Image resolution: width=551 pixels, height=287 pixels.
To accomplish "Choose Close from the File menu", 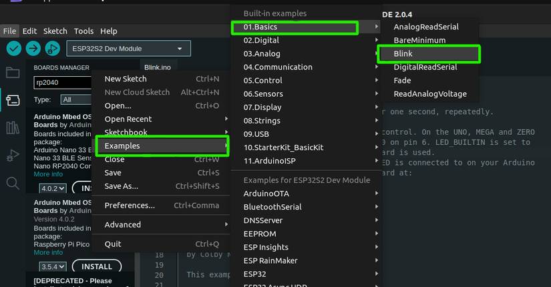I will click(x=162, y=159).
